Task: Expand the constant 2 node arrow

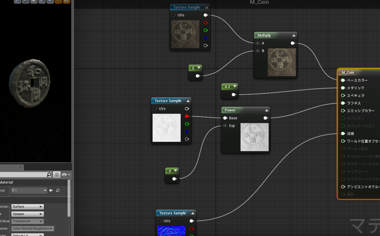Action: point(199,68)
